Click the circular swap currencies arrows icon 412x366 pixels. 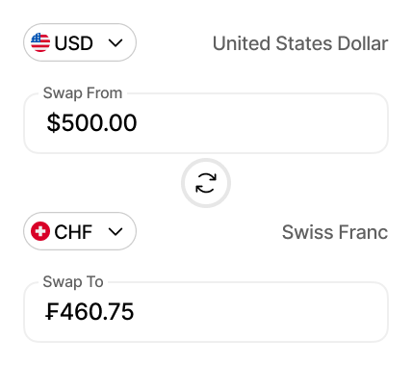click(206, 183)
